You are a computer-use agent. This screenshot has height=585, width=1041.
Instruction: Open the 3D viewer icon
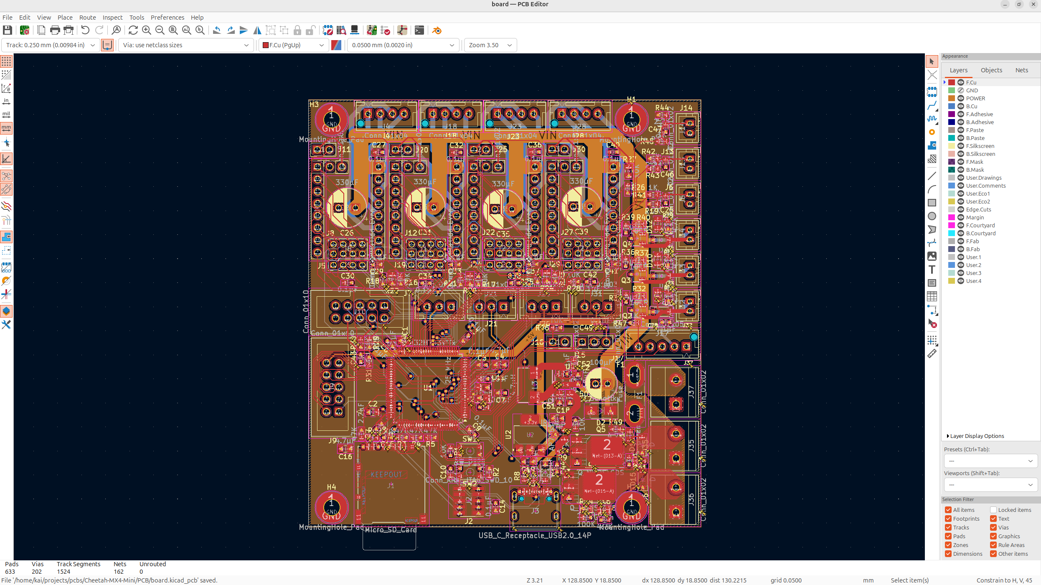[355, 30]
